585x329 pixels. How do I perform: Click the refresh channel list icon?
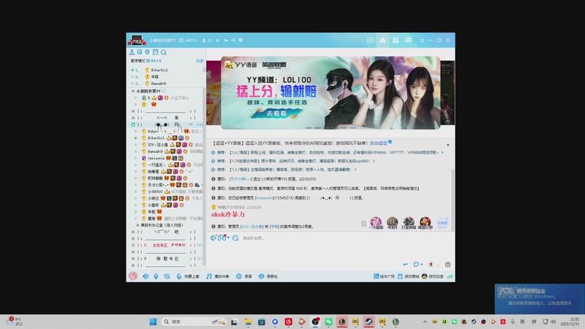(x=140, y=52)
